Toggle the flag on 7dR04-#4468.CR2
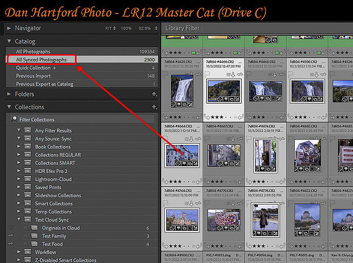353x263 pixels. coord(248,74)
